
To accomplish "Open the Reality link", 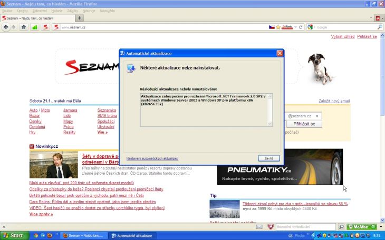I will (x=69, y=132).
